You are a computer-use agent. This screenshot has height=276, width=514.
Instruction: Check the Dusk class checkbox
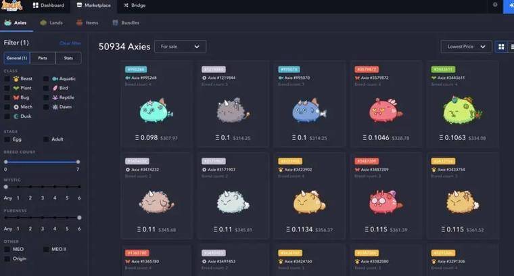pos(7,116)
